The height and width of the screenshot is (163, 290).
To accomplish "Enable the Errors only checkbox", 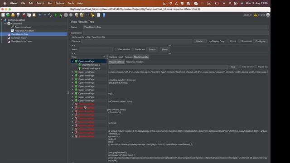I will tap(228, 41).
